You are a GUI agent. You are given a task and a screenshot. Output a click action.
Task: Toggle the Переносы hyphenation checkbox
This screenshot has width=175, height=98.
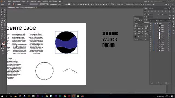[x=144, y=23]
